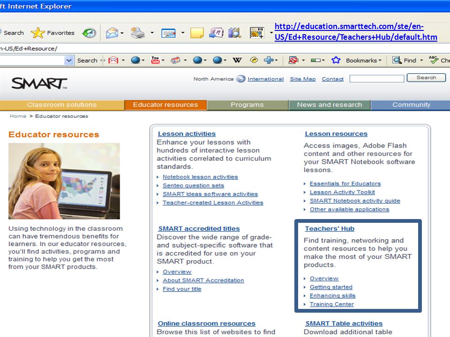
Task: Click the History clock icon
Action: point(89,33)
